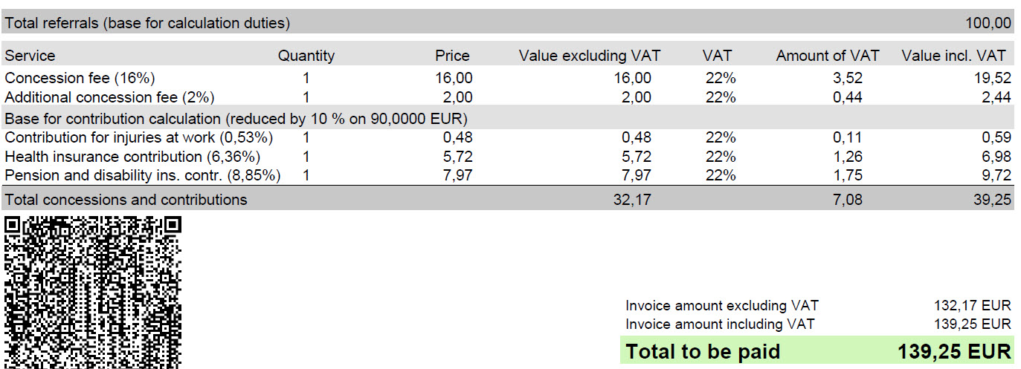1021x369 pixels.
Task: Select Pension and disability ins. contr. row
Action: click(x=509, y=176)
